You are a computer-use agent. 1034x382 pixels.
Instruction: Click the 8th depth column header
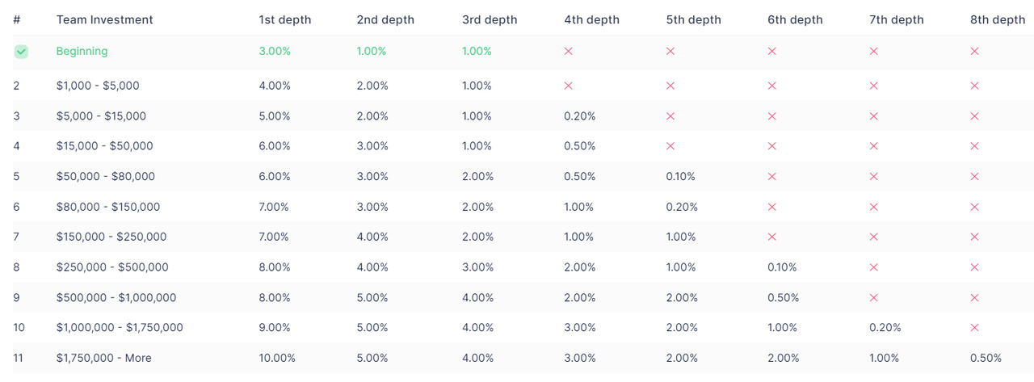(998, 19)
